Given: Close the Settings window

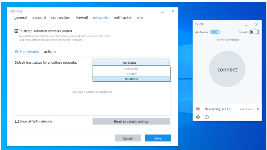Looking at the screenshot, I should click(x=173, y=11).
